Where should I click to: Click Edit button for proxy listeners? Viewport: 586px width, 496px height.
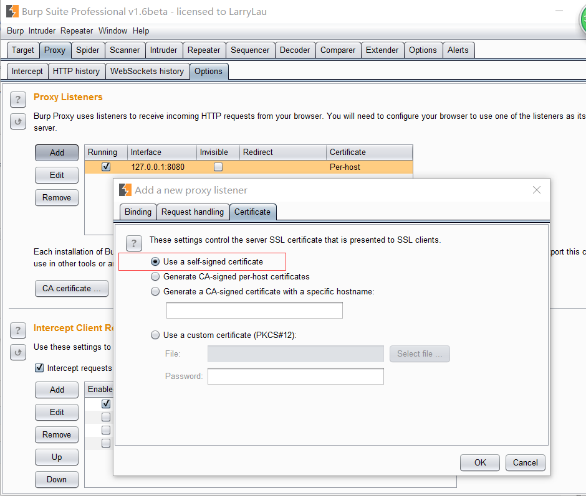coord(57,175)
